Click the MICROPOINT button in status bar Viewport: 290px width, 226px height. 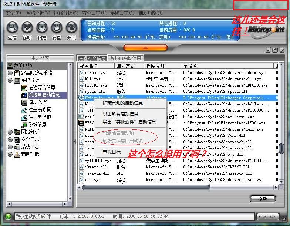click(268, 217)
